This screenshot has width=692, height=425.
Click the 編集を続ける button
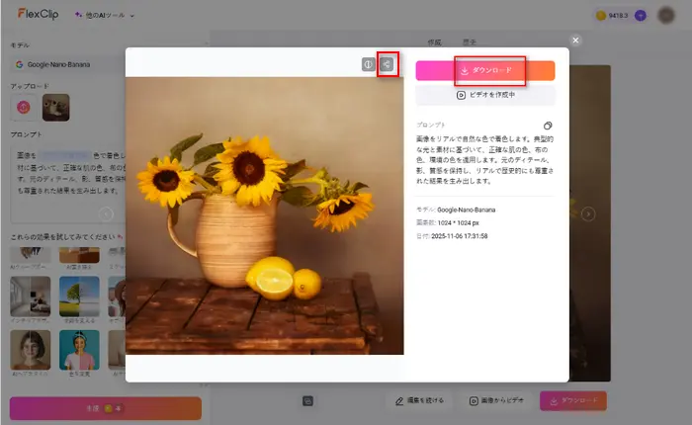[x=419, y=400]
